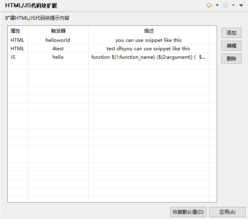The height and width of the screenshot is (219, 248).
Task: Select the helloworld trigger row
Action: (58, 40)
